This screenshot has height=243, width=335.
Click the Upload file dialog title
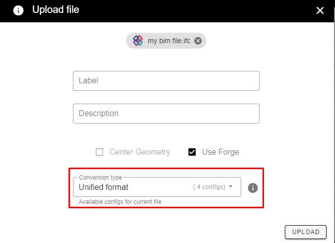pos(56,10)
